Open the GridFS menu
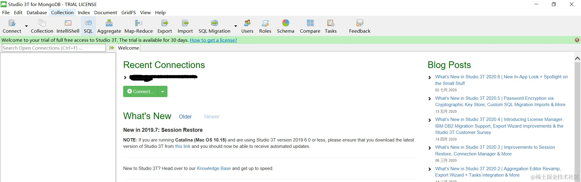 [x=128, y=12]
